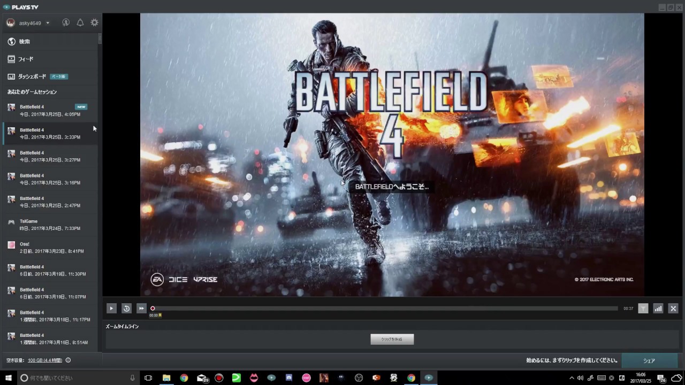The width and height of the screenshot is (685, 385).
Task: Toggle the timeline filter button
Action: tap(643, 308)
